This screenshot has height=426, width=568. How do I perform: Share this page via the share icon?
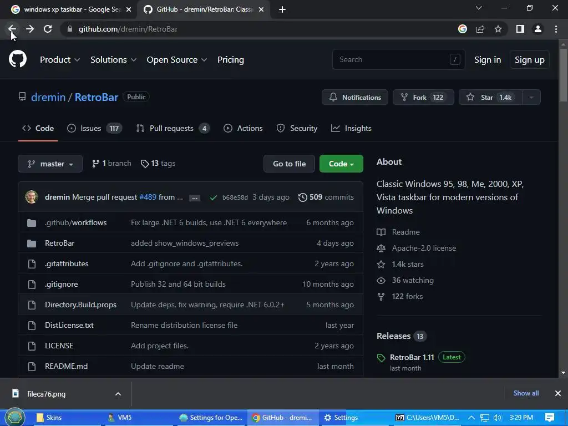(x=480, y=29)
